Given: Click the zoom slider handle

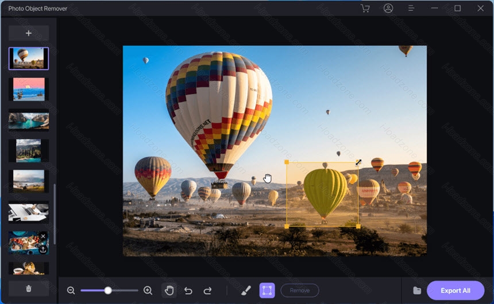Looking at the screenshot, I should click(x=108, y=290).
